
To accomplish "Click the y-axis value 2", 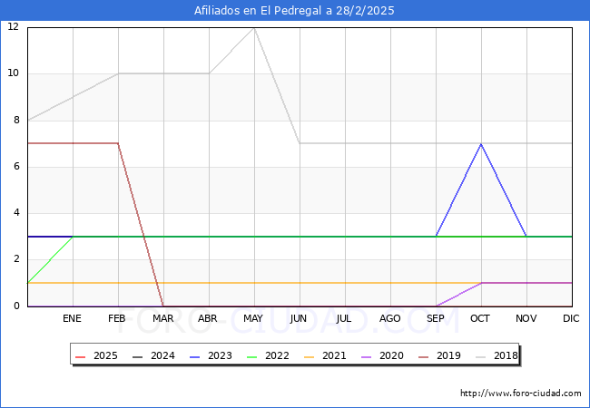I will coord(16,259).
